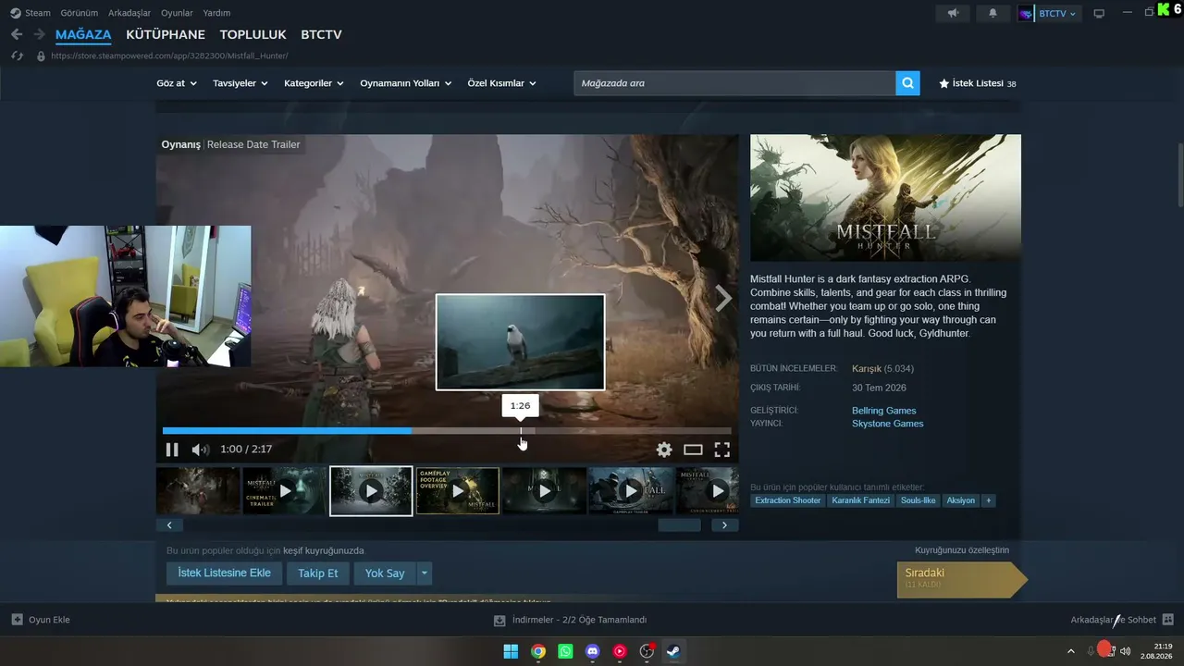
Task: Open Oynamanın Yolları dropdown
Action: [x=406, y=83]
